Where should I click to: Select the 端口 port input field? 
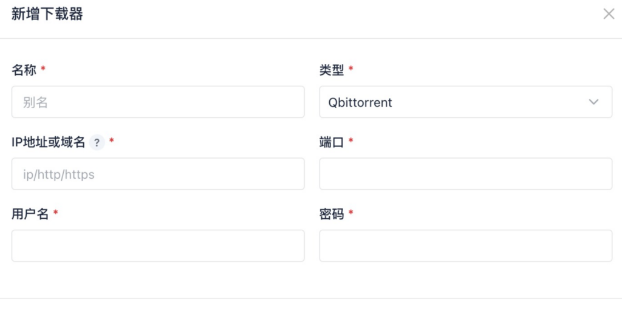[465, 174]
